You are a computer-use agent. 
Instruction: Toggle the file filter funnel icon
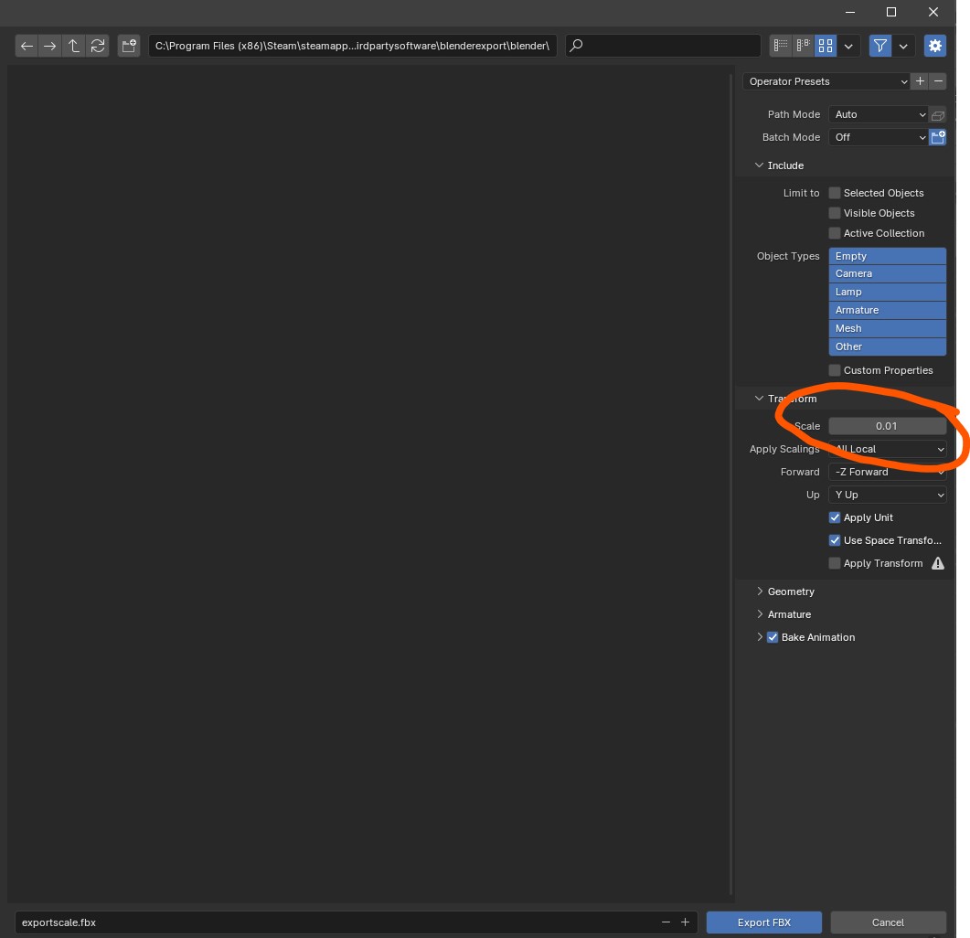tap(879, 46)
